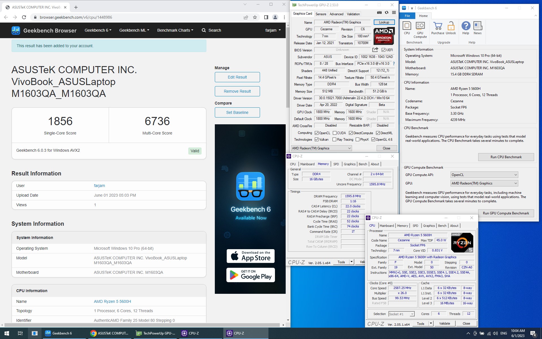542x339 pixels.
Task: Toggle the PhysX checkbox
Action: 357,140
